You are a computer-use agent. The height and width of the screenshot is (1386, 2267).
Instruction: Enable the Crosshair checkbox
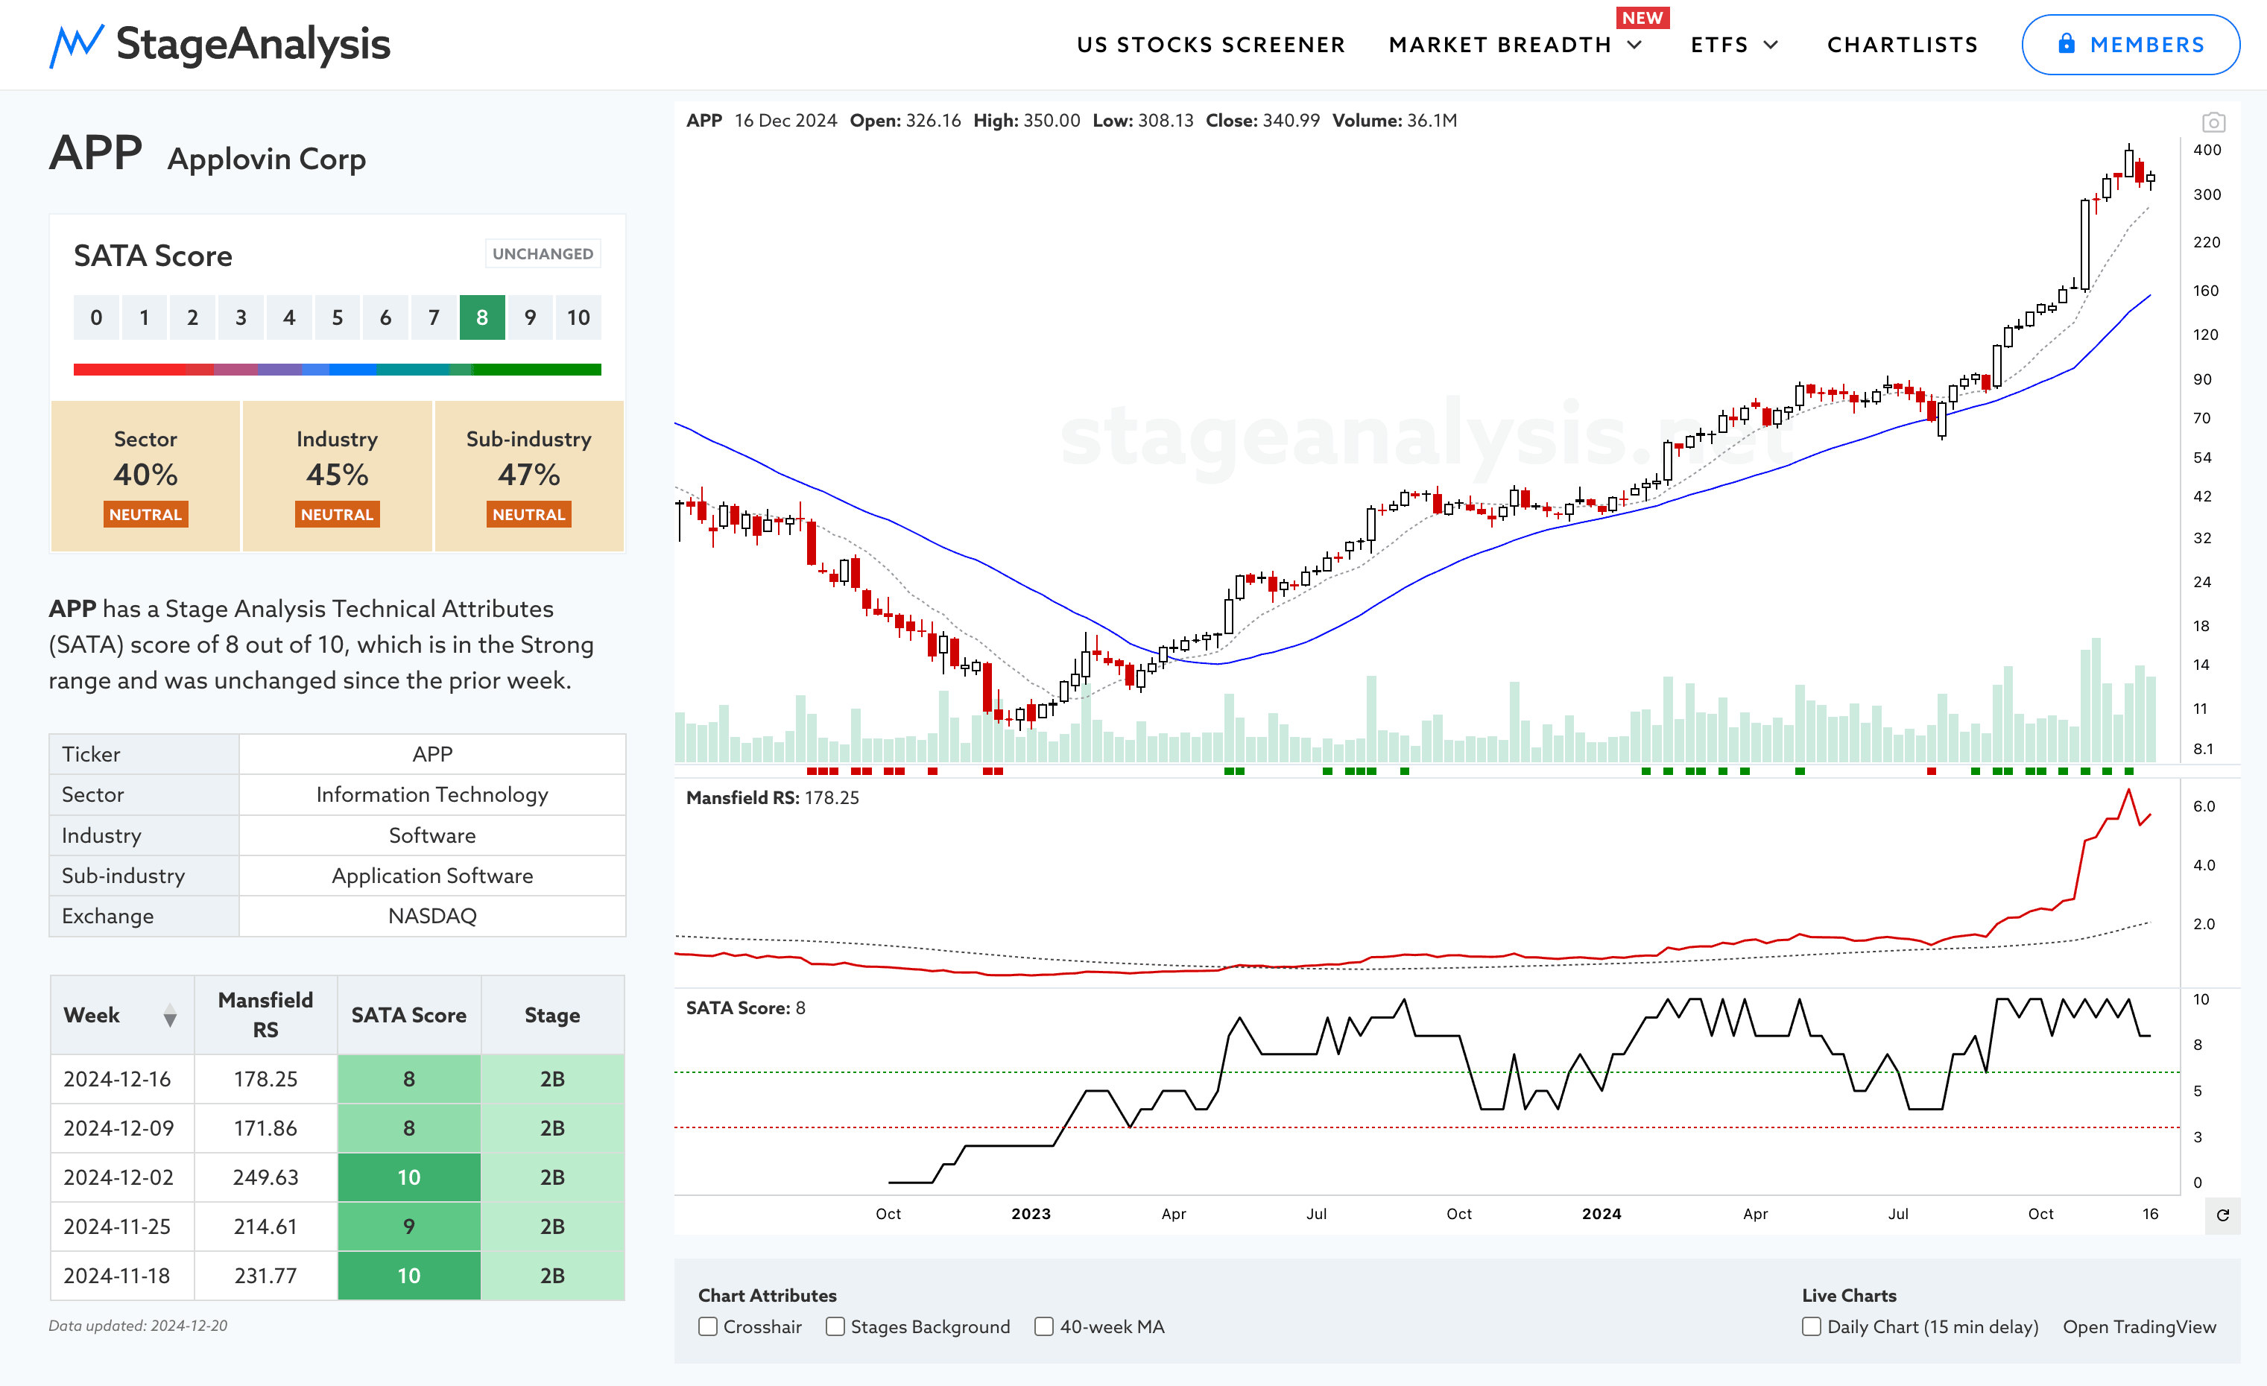click(x=707, y=1326)
